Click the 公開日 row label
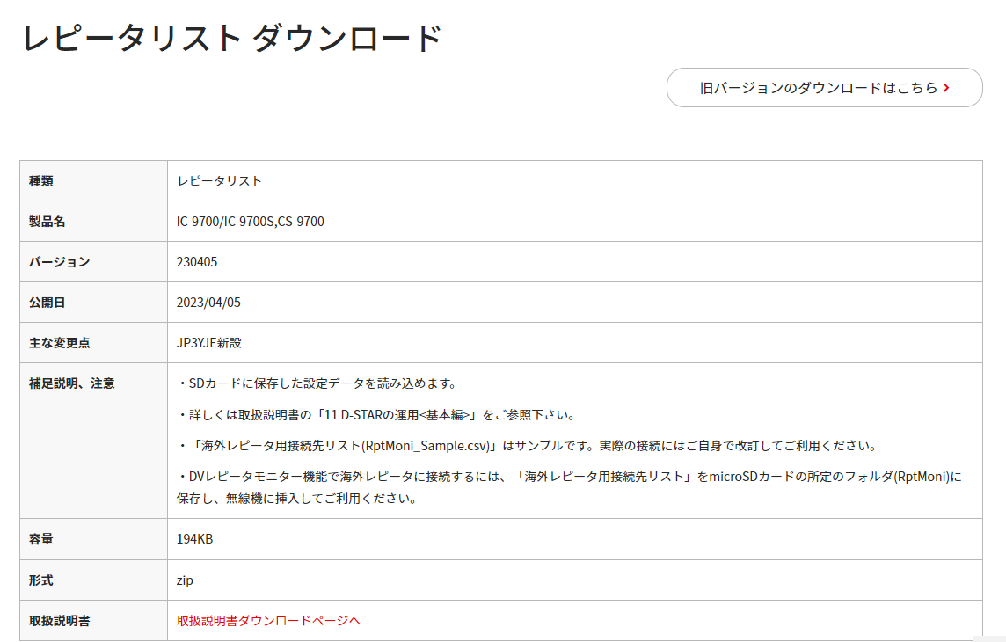Image resolution: width=1006 pixels, height=642 pixels. tap(47, 302)
